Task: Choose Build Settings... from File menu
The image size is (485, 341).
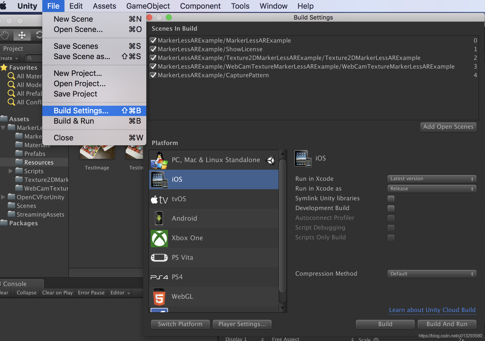Action: click(x=94, y=111)
